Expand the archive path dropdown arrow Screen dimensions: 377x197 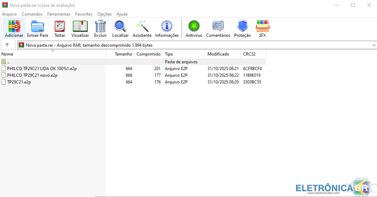[x=374, y=45]
